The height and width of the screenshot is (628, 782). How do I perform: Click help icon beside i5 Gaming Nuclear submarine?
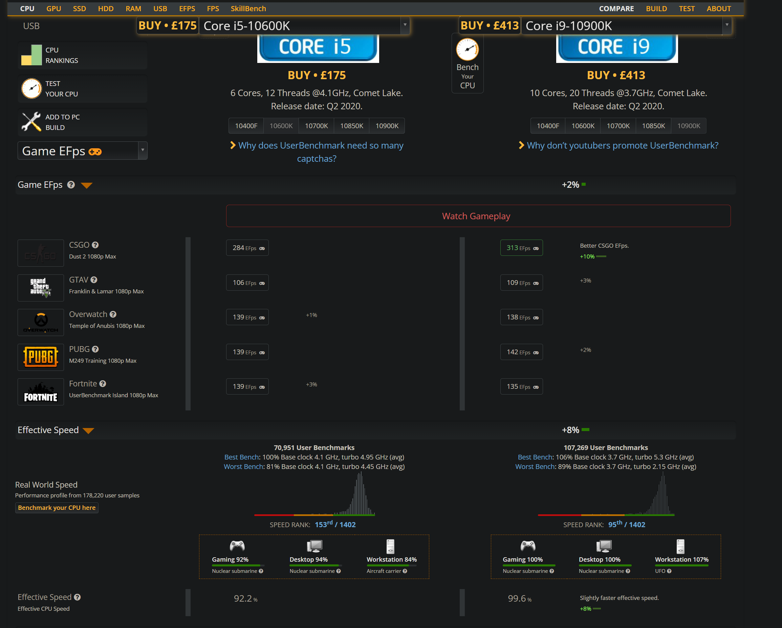point(261,571)
